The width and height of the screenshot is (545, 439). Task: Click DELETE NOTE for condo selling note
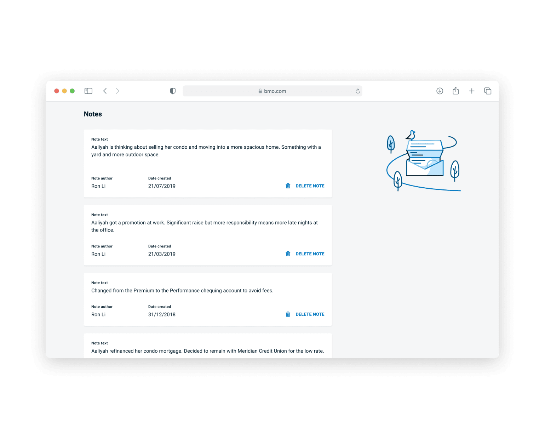[310, 186]
